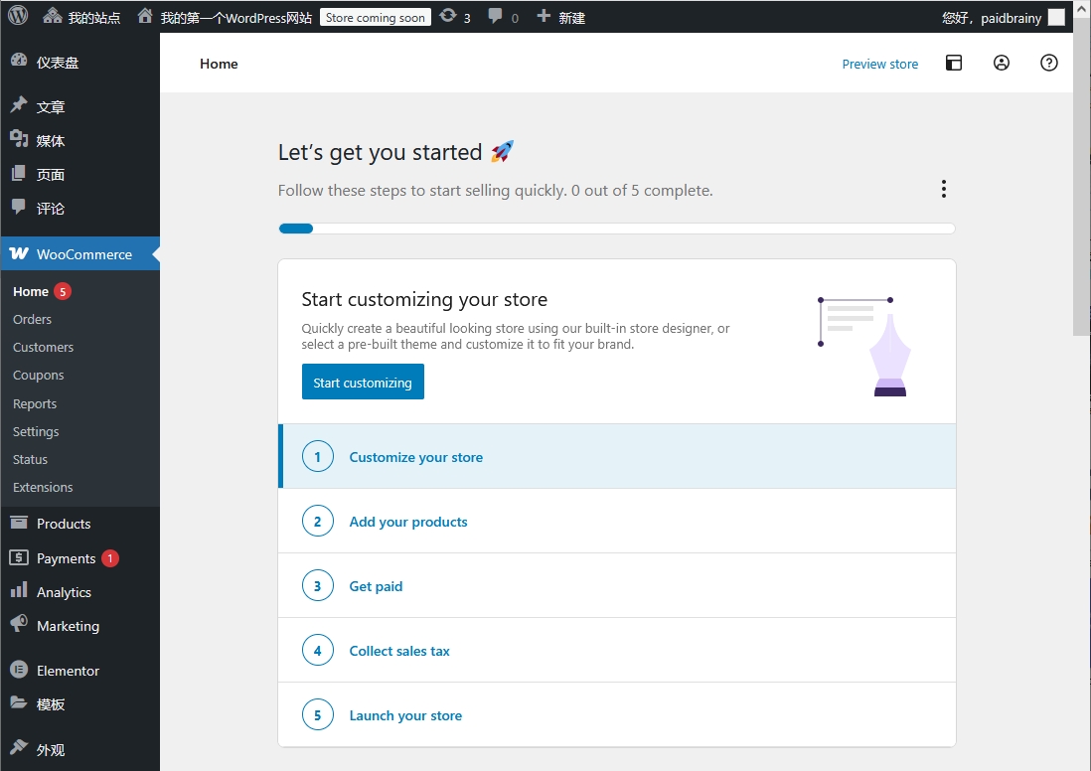Select the Customize your store step
This screenshot has width=1091, height=771.
617,456
